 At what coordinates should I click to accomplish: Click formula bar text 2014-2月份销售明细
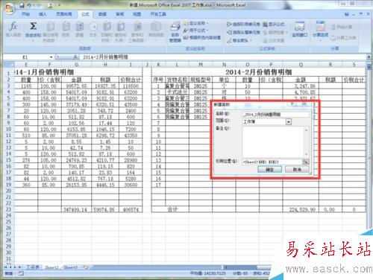(105, 57)
